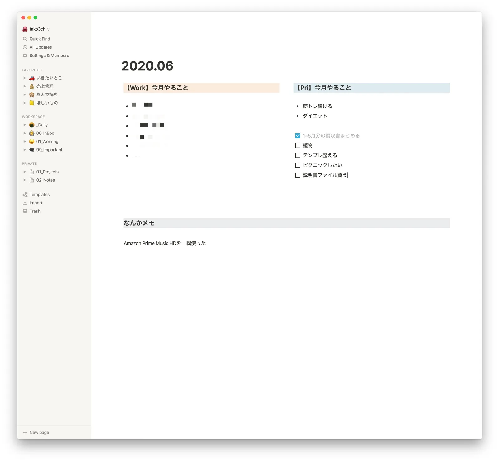Click the 01_Projects page document icon
Screen dimensions: 499x462
[32, 172]
